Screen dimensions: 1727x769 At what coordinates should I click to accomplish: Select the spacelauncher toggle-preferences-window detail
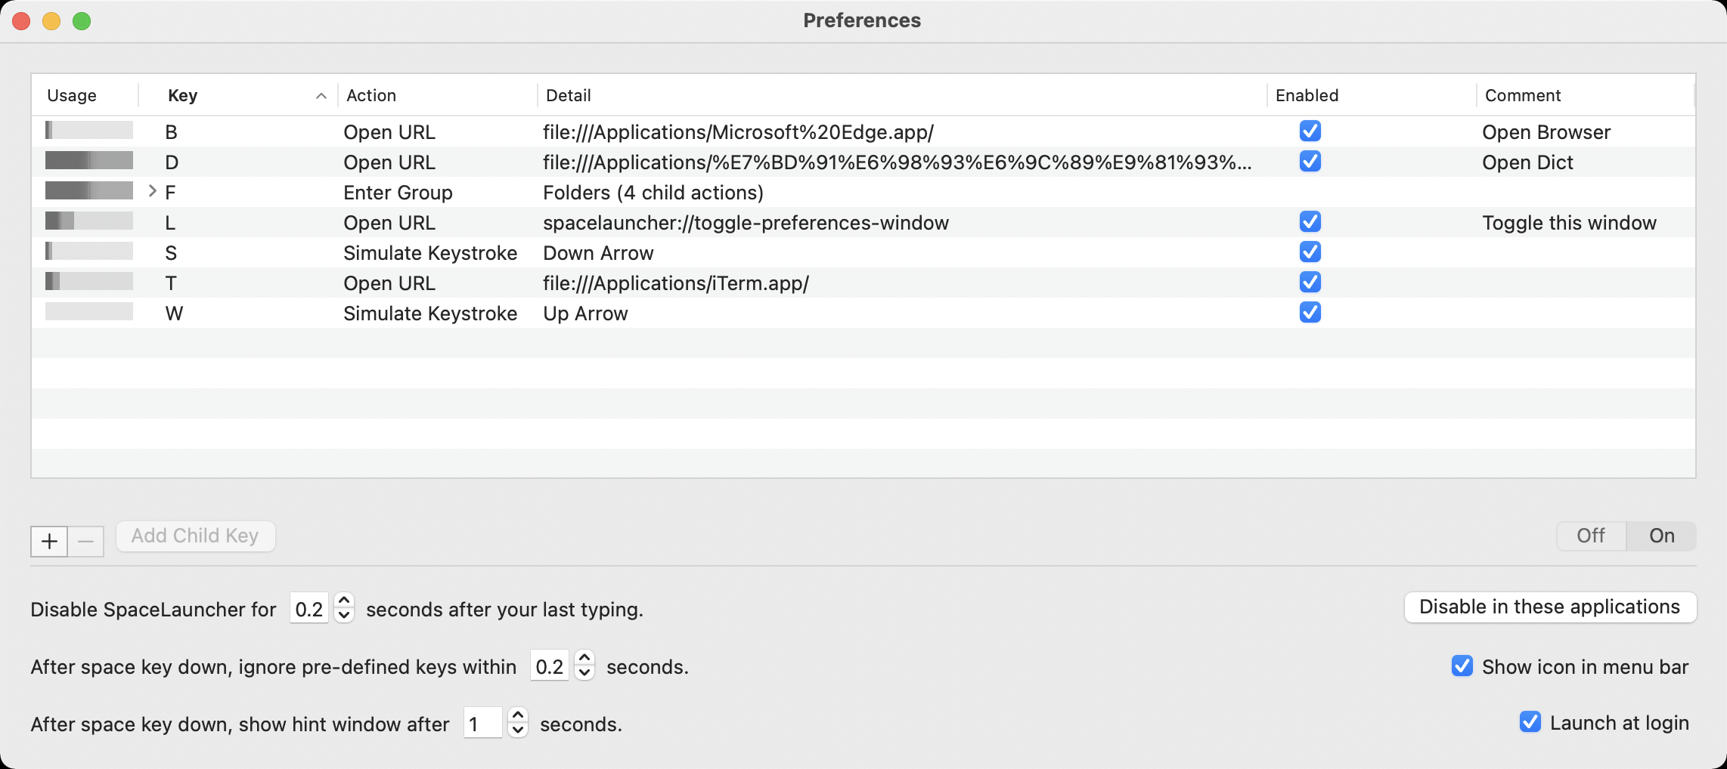point(746,223)
